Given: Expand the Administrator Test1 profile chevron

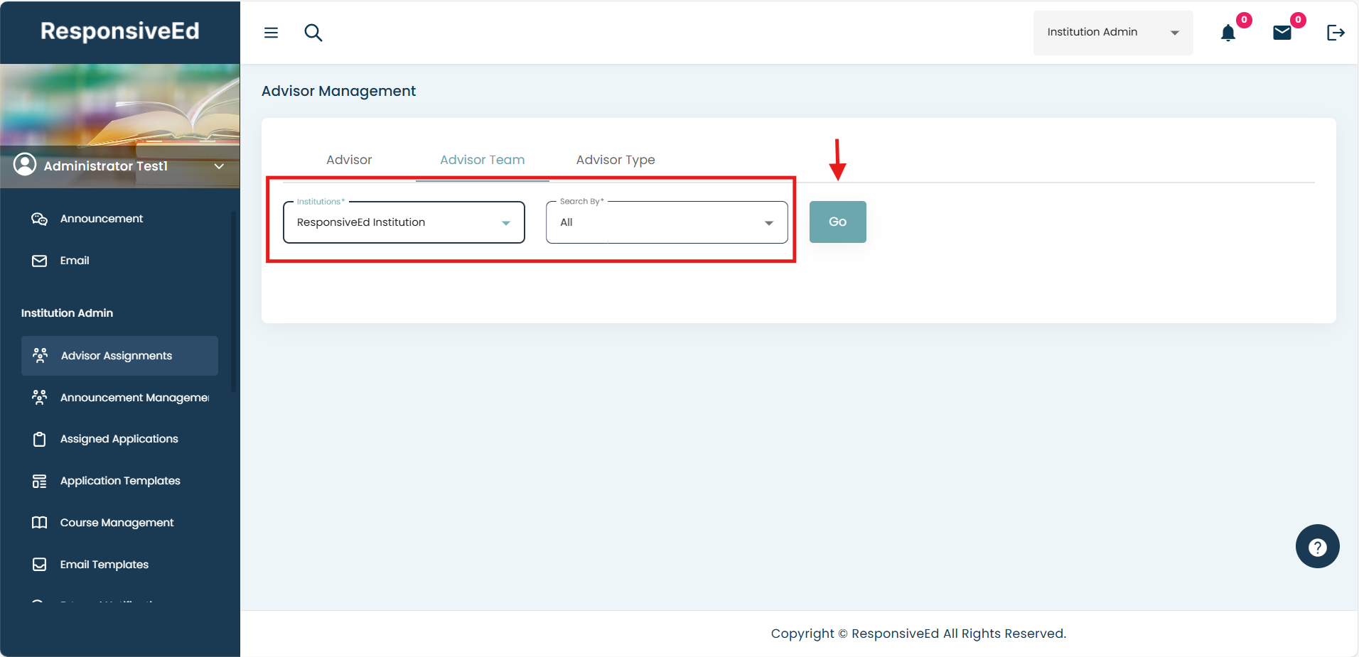Looking at the screenshot, I should click(219, 166).
